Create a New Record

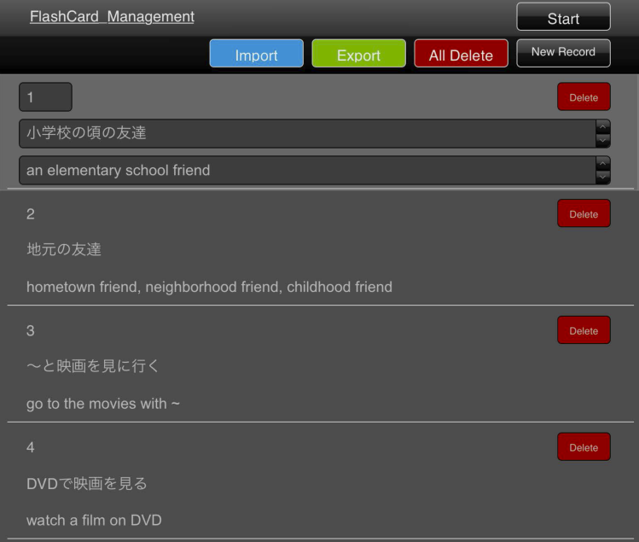tap(563, 53)
